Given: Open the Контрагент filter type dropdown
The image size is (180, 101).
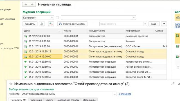Looking at the screenshot, I should [x=52, y=18].
